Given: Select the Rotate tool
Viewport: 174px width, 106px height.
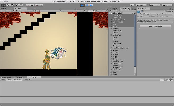Looking at the screenshot, I should 12,5.
